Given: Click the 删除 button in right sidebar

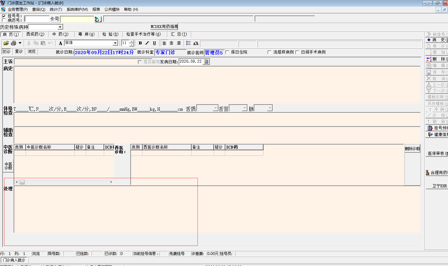Looking at the screenshot, I should click(437, 59).
